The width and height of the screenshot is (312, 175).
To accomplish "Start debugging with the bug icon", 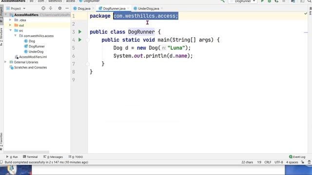I will [270, 1].
